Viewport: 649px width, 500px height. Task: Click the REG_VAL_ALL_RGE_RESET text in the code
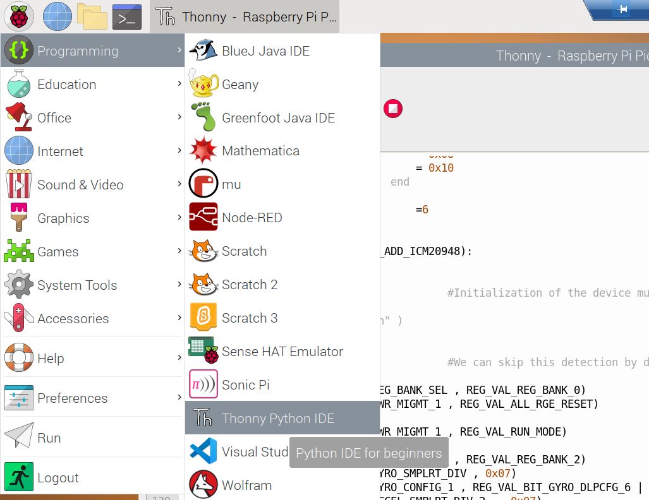(526, 403)
